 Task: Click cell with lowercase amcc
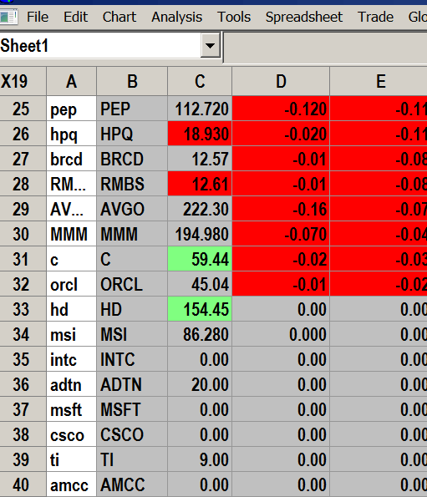(x=71, y=484)
